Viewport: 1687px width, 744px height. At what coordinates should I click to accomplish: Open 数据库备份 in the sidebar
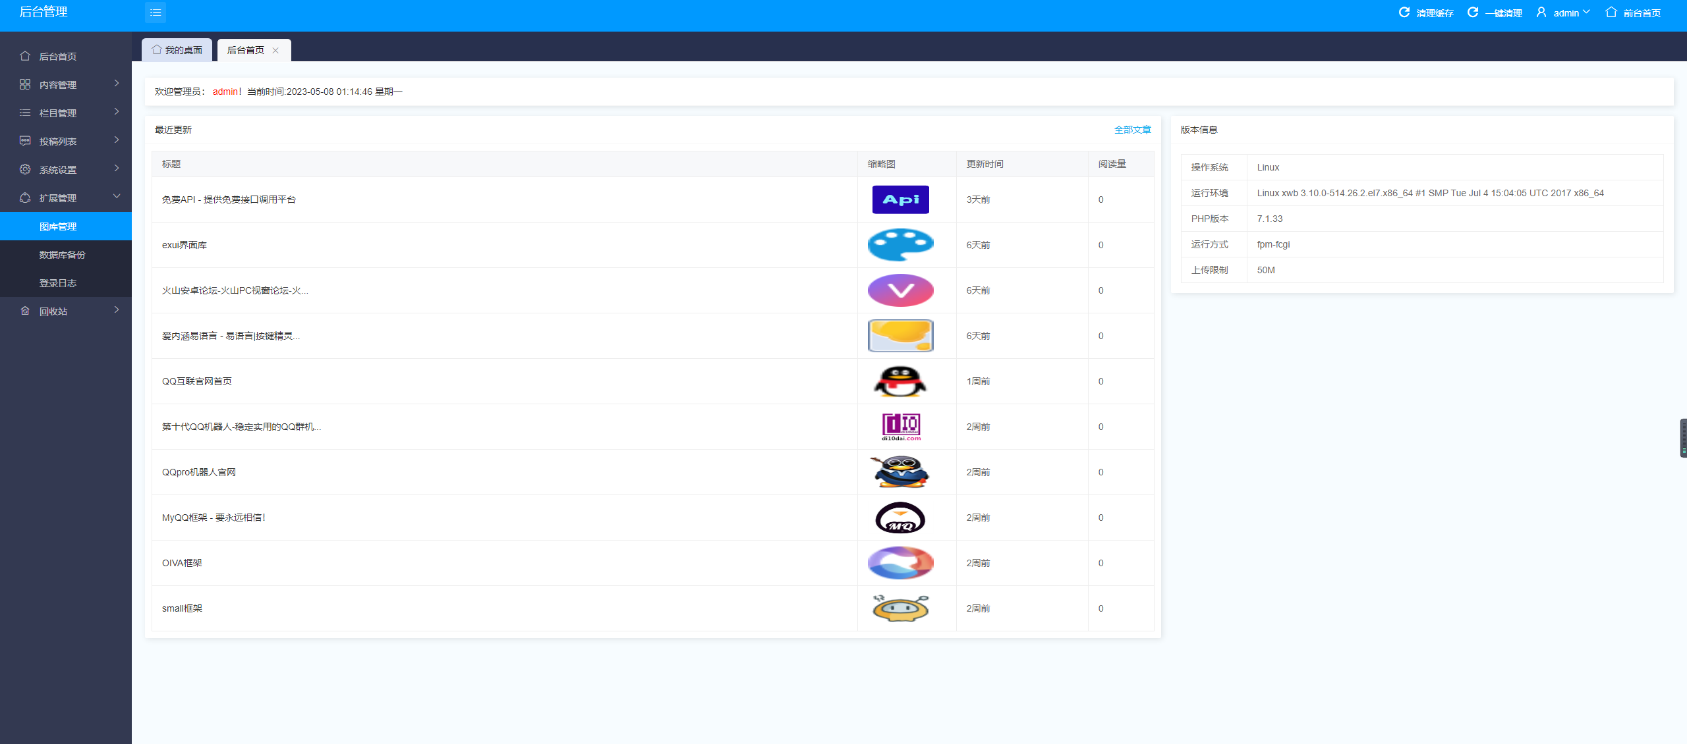pos(66,255)
